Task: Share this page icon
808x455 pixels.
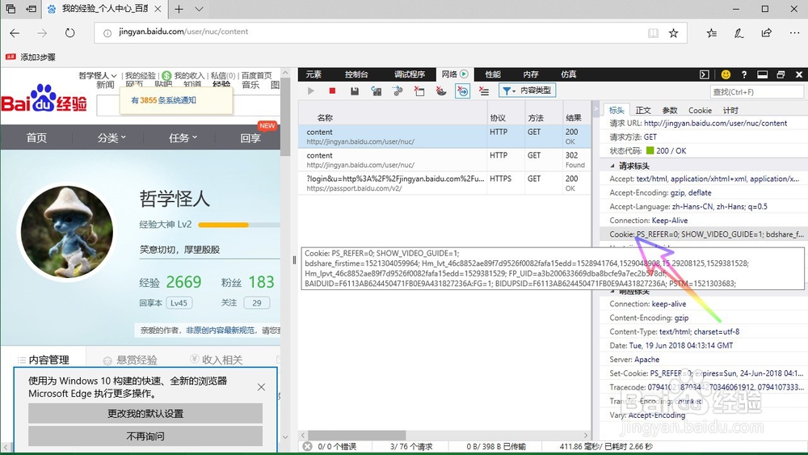Action: (x=767, y=33)
